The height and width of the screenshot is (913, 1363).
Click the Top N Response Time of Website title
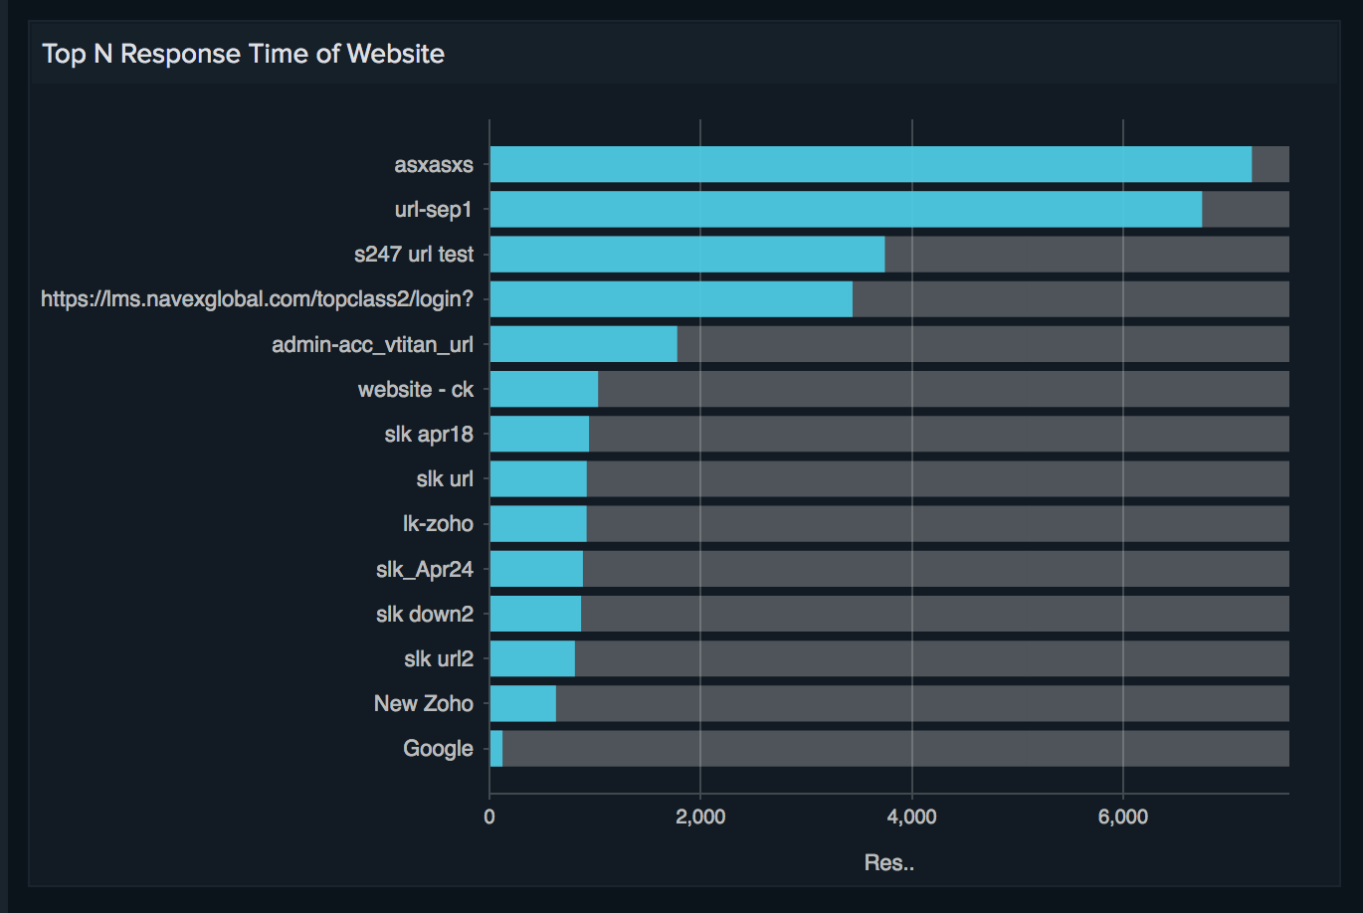[243, 54]
